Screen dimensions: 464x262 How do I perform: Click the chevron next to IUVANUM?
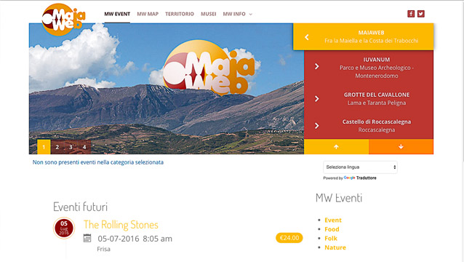[x=316, y=66]
